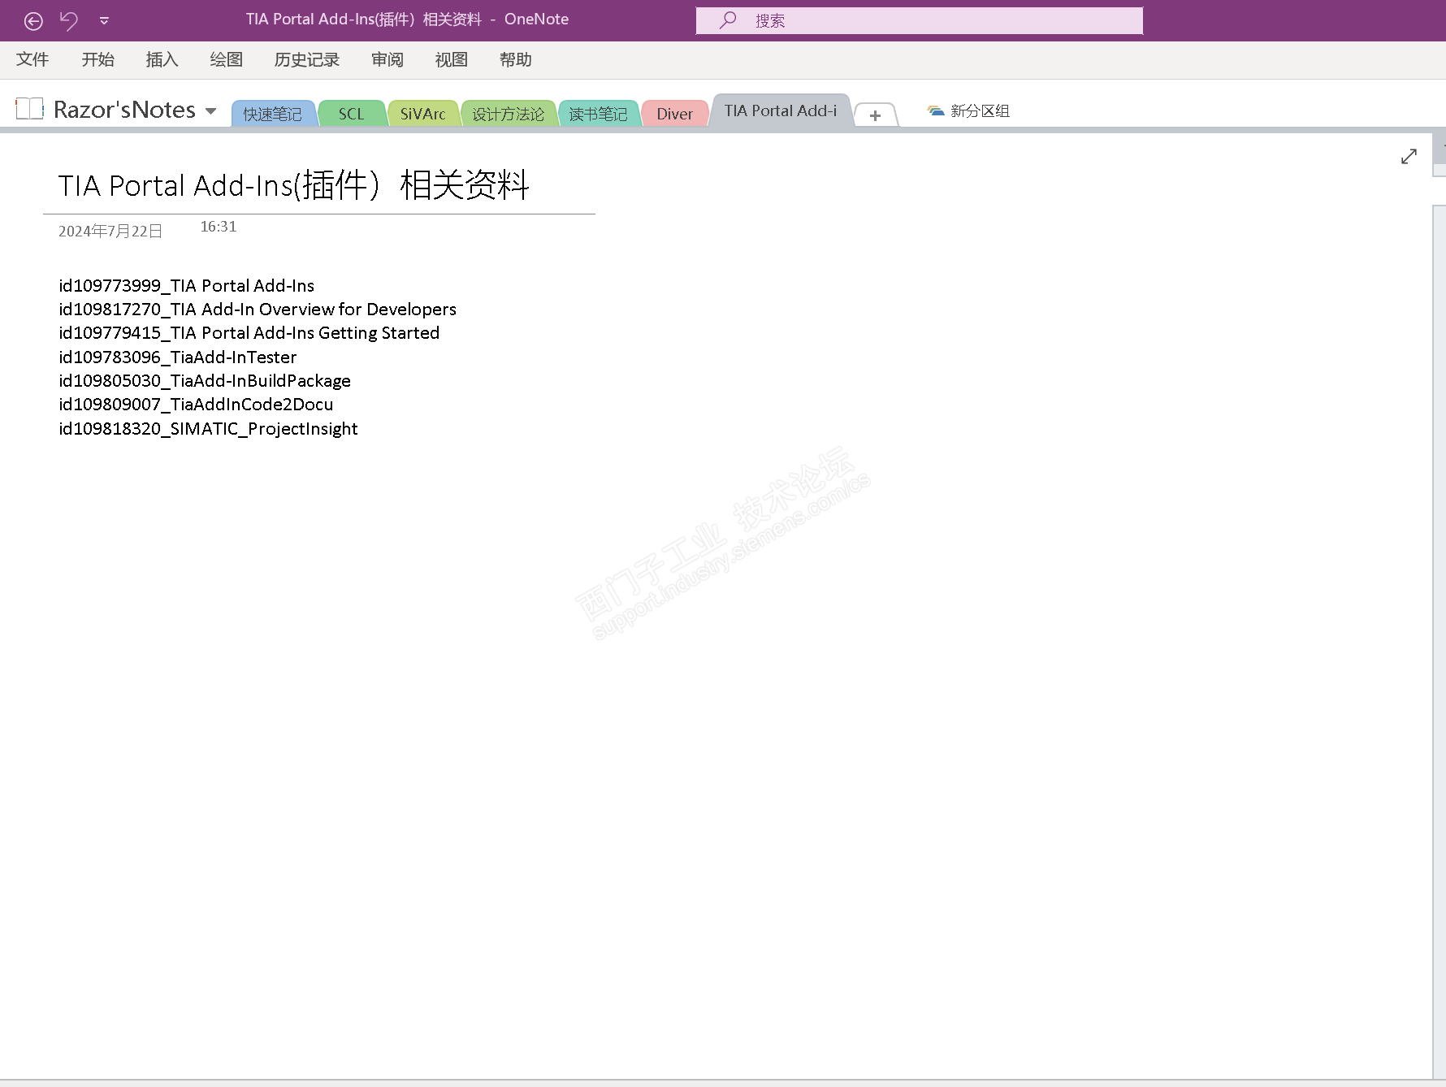Click the line id109809007_TiaAddInCode2Docu
Viewport: 1446px width, 1087px height.
click(196, 405)
